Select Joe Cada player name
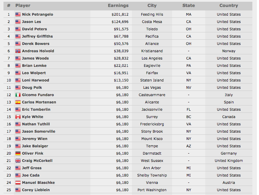Viewport: 259px width, 195px height. (31, 175)
